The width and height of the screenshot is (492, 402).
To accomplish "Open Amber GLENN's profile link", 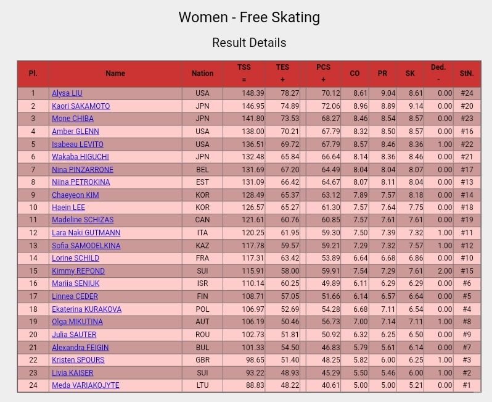I will coord(75,132).
